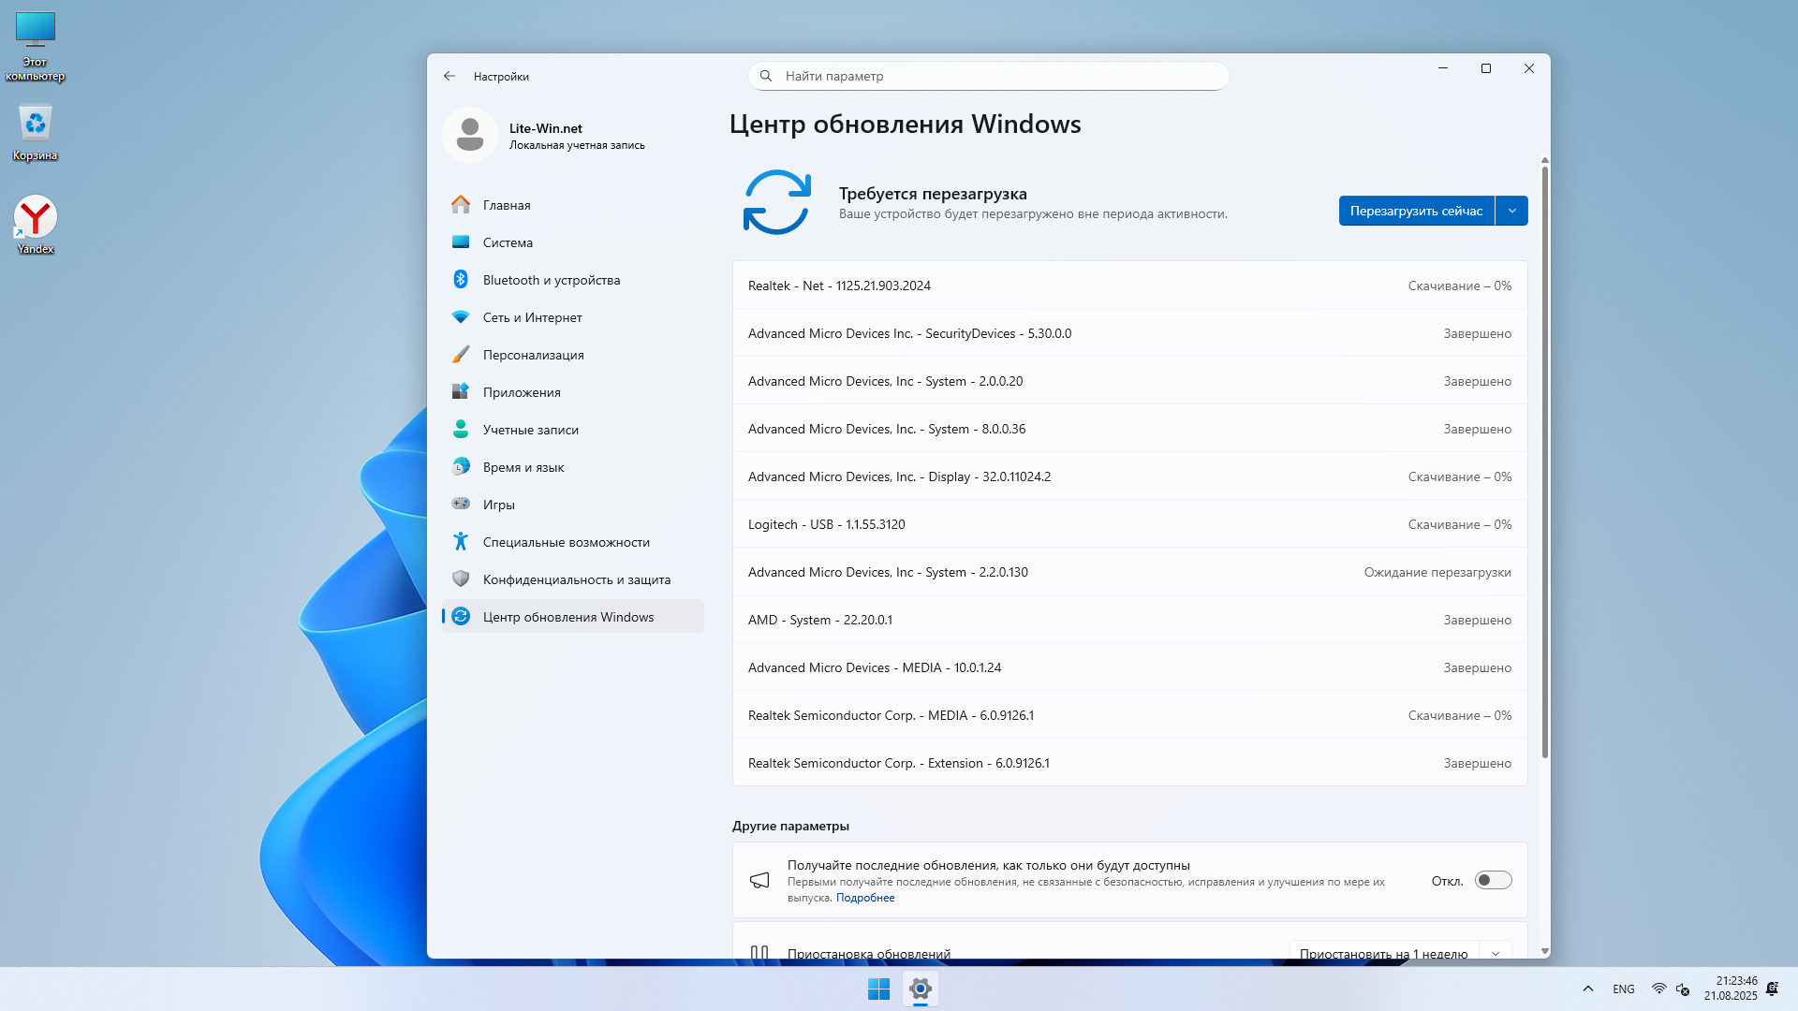The height and width of the screenshot is (1011, 1798).
Task: Show hidden system tray icons
Action: tap(1587, 989)
